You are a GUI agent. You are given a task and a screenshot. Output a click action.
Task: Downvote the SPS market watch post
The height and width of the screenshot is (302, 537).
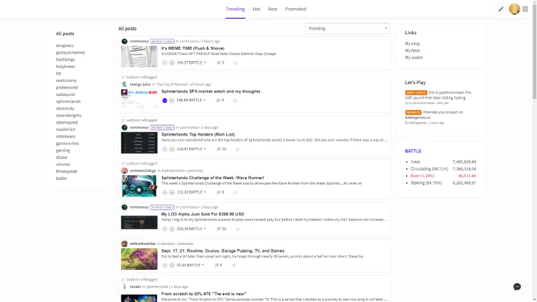[x=172, y=100]
